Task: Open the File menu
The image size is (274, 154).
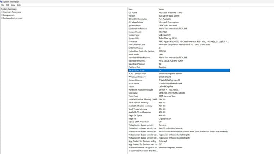Action: tap(2, 5)
